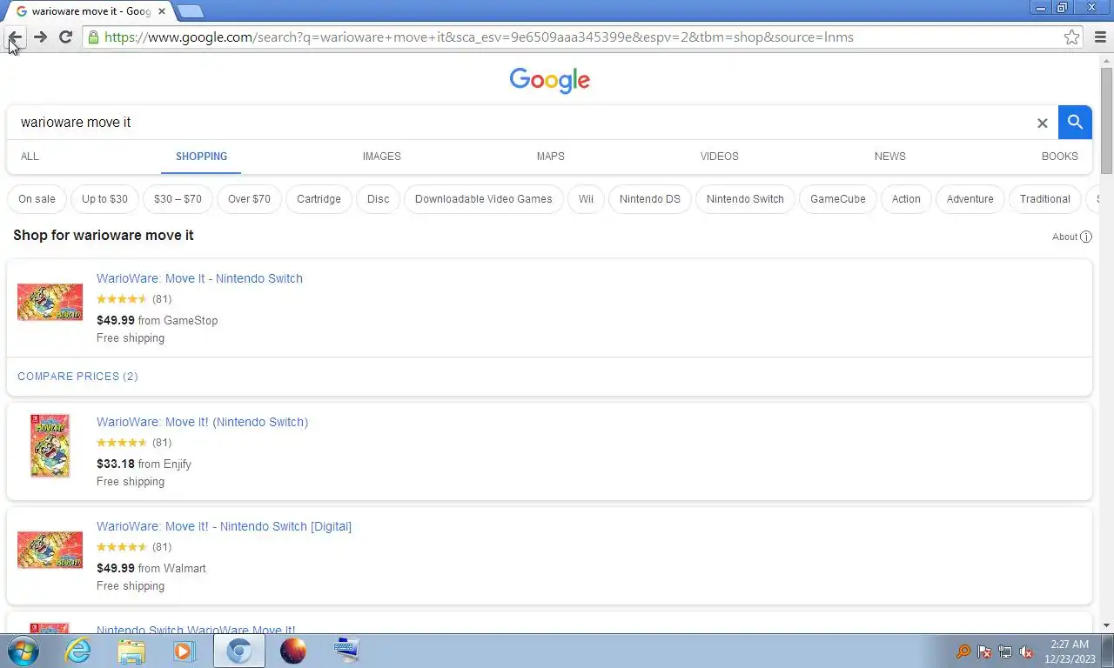
Task: Toggle the Traditional filter chip
Action: [1044, 199]
